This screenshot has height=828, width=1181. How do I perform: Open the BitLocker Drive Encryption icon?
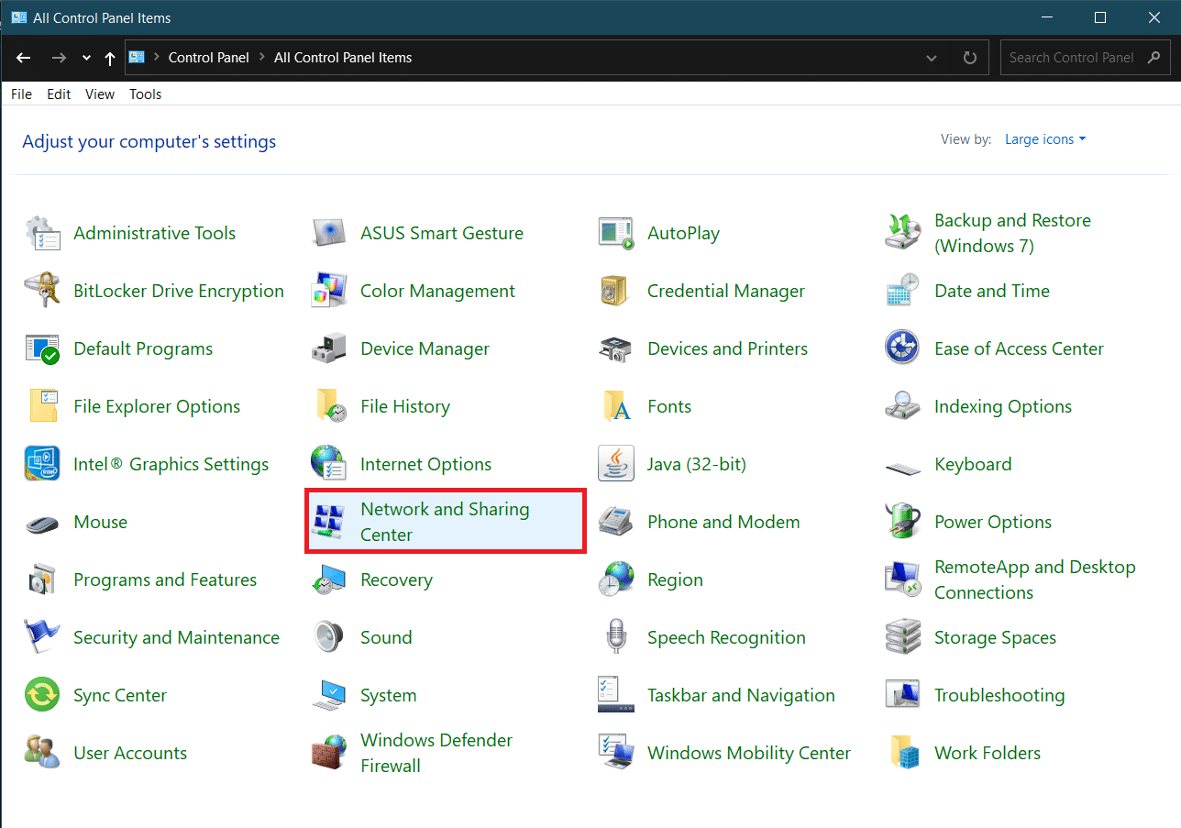point(42,291)
